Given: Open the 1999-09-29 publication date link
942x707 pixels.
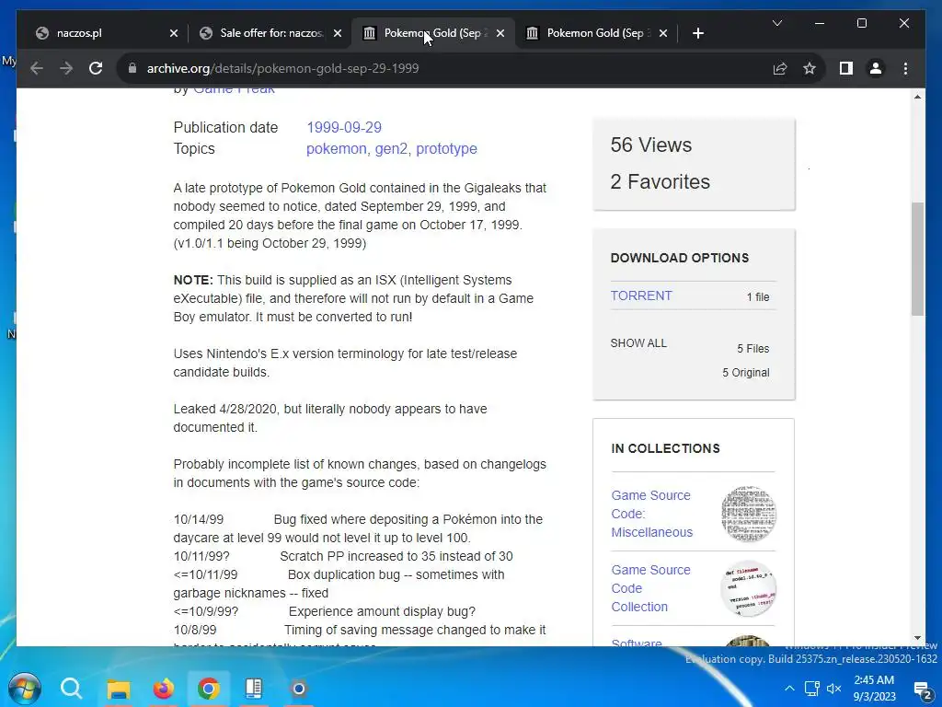Looking at the screenshot, I should click(344, 127).
